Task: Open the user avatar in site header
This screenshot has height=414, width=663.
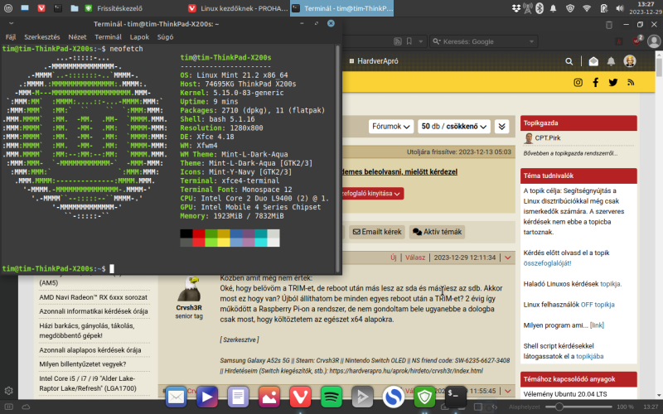Action: click(x=630, y=61)
